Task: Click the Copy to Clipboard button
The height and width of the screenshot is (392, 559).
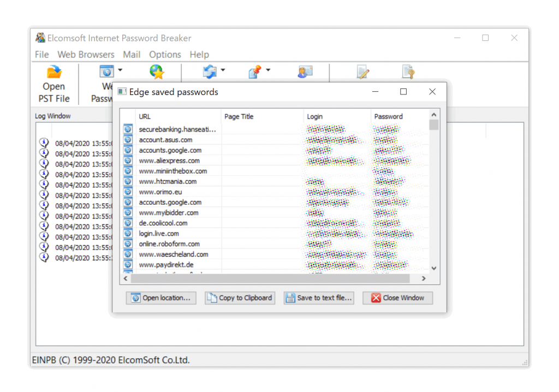Action: point(239,298)
